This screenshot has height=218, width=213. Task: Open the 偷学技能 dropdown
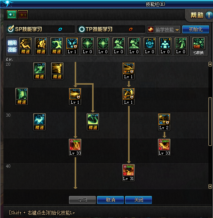164,30
